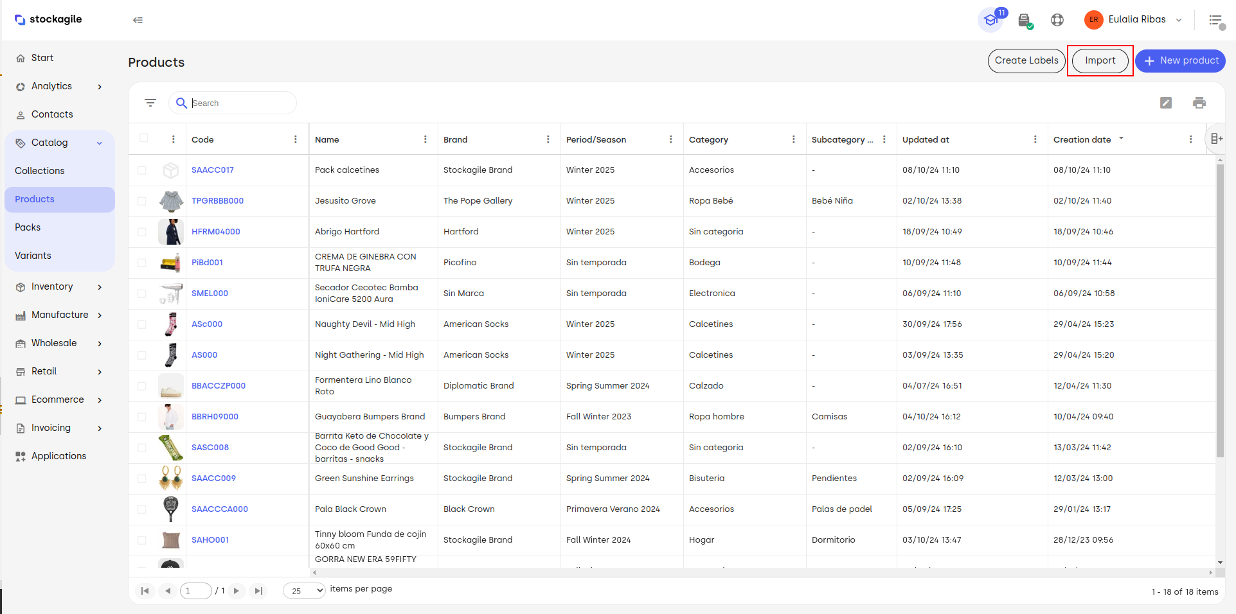The height and width of the screenshot is (614, 1236).
Task: Open Brand column options menu
Action: [x=548, y=139]
